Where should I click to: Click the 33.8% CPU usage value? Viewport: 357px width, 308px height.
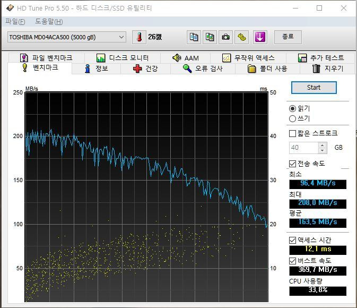coord(318,290)
